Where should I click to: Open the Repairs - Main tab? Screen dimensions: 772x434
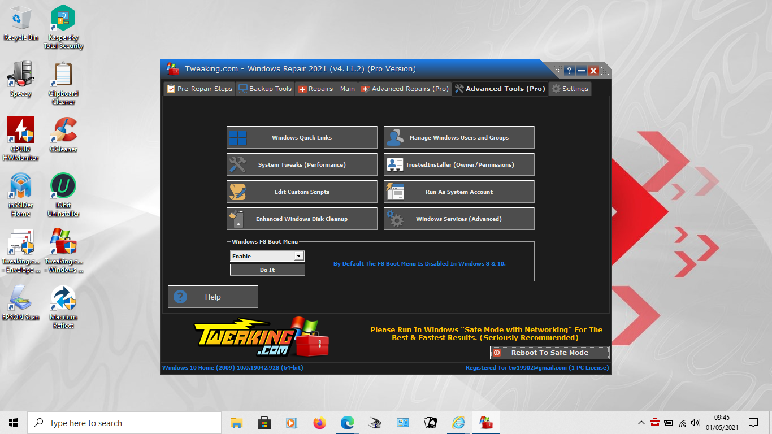327,89
